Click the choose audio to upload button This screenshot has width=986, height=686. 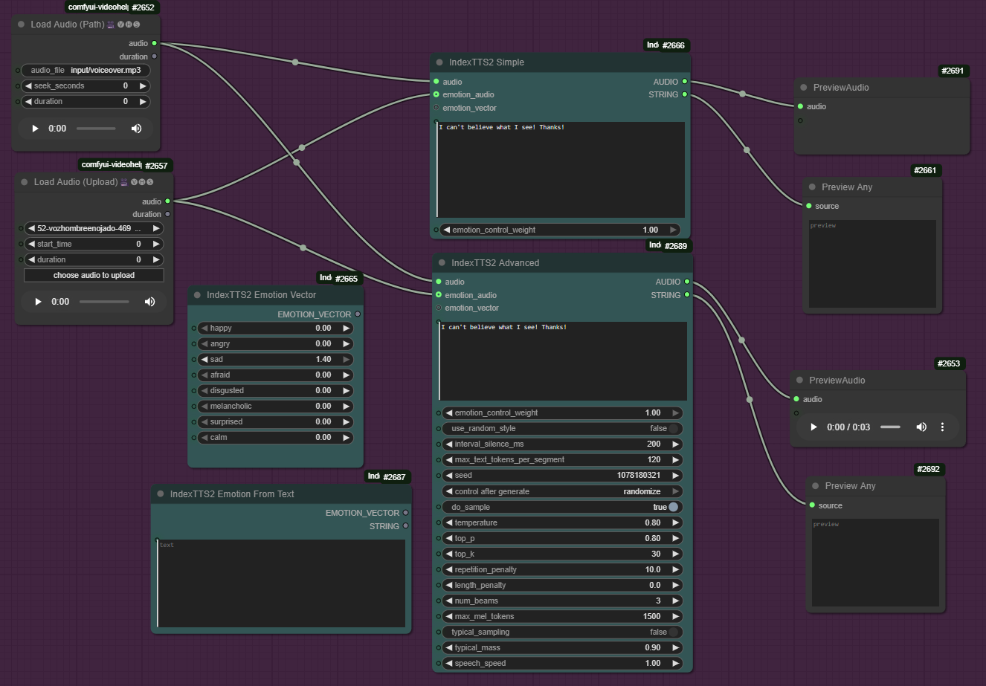point(94,275)
